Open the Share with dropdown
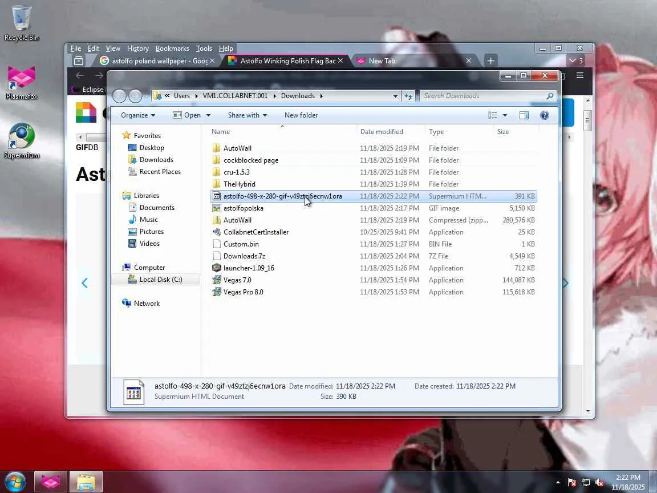 point(247,115)
